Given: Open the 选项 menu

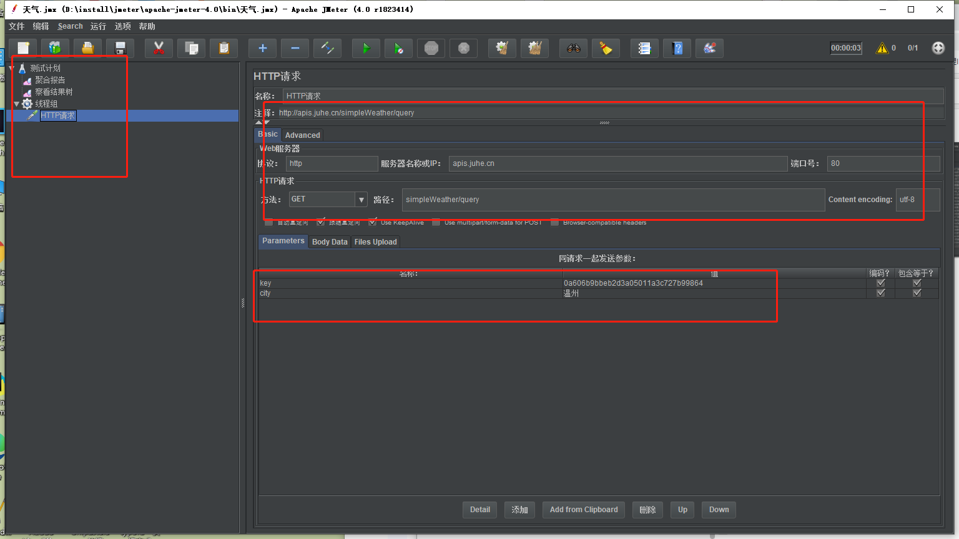Looking at the screenshot, I should pyautogui.click(x=123, y=26).
